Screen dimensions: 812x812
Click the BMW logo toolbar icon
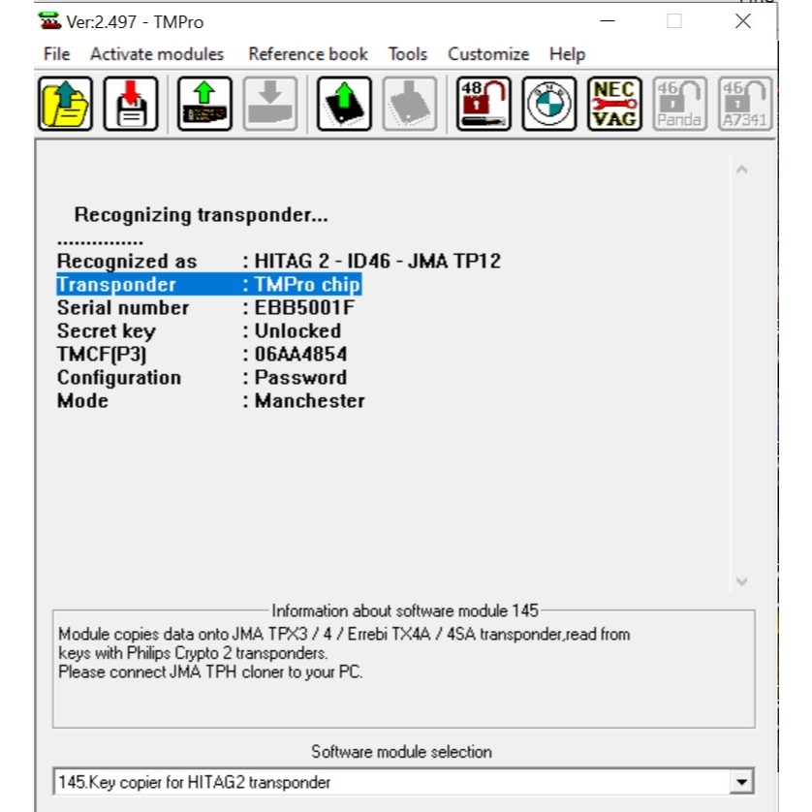548,104
